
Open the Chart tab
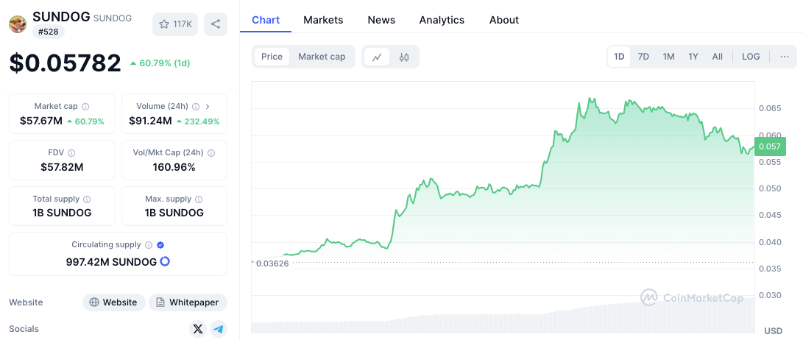tap(266, 20)
